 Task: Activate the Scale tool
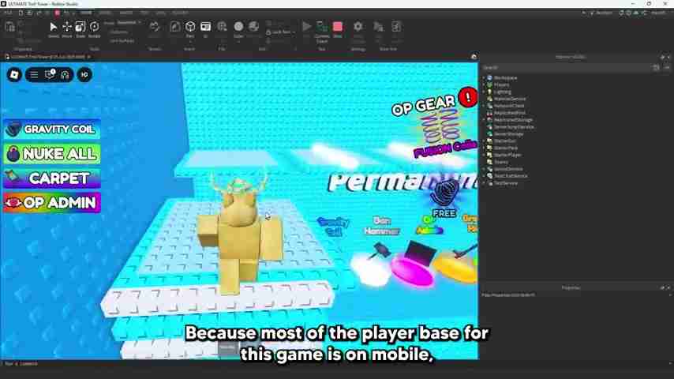(x=81, y=29)
